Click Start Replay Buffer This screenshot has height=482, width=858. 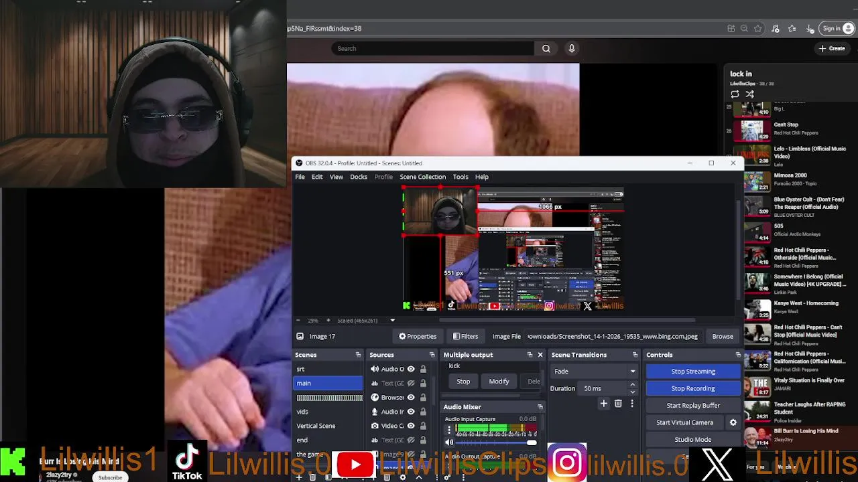693,406
